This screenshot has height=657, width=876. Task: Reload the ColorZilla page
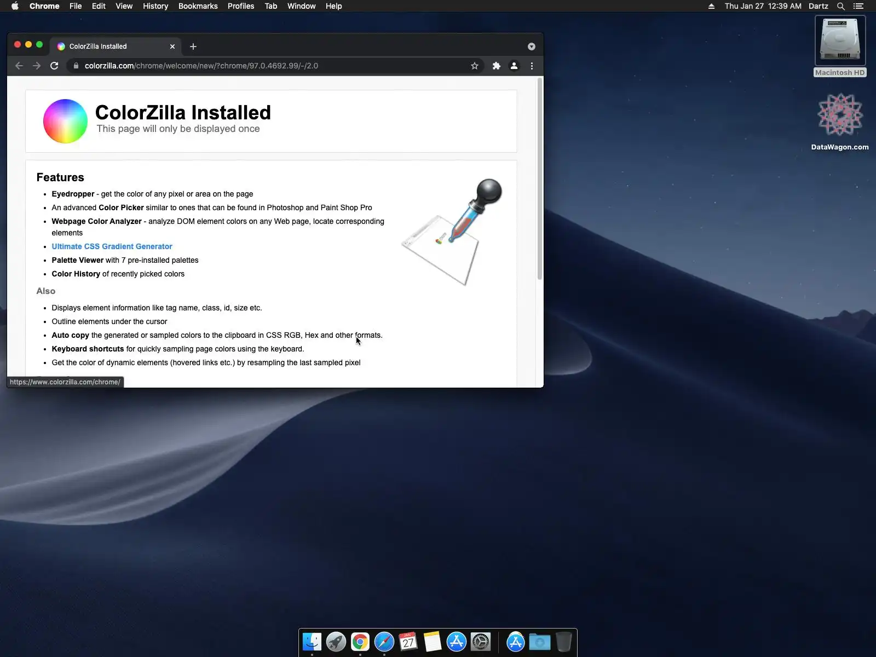pos(54,66)
